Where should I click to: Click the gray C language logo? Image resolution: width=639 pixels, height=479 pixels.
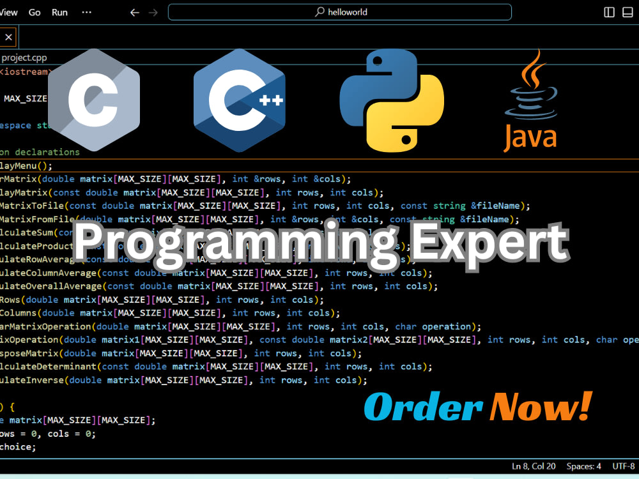tap(94, 100)
